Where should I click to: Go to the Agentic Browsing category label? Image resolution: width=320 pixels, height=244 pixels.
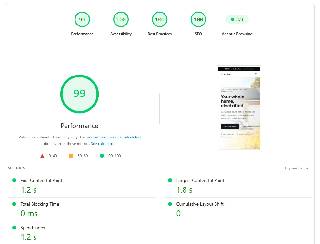pos(237,34)
